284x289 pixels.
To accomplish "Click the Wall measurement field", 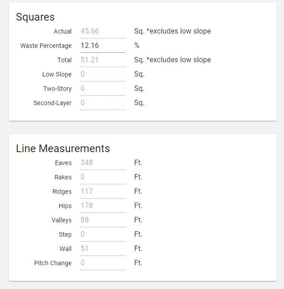I will [x=103, y=249].
